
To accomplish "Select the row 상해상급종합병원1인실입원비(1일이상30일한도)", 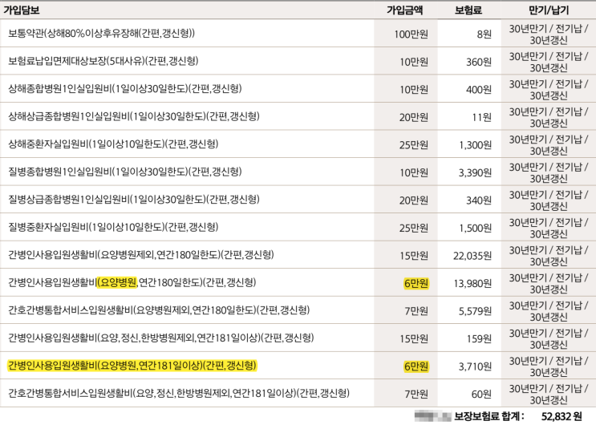I will (x=298, y=116).
